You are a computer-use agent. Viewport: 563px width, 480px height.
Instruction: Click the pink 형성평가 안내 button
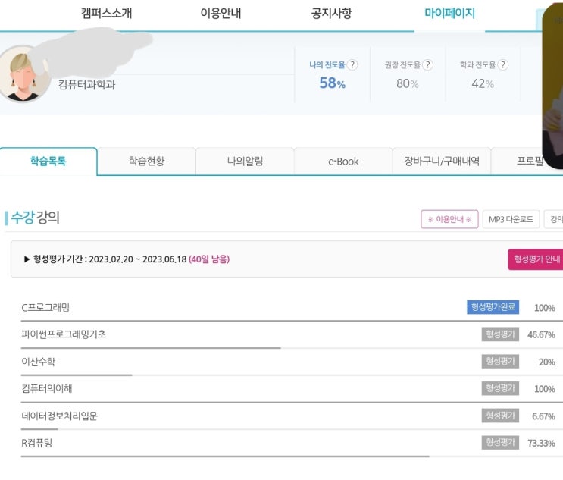(536, 259)
